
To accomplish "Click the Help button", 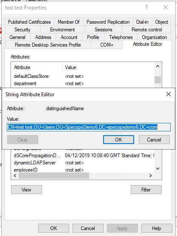I will click(x=157, y=228).
